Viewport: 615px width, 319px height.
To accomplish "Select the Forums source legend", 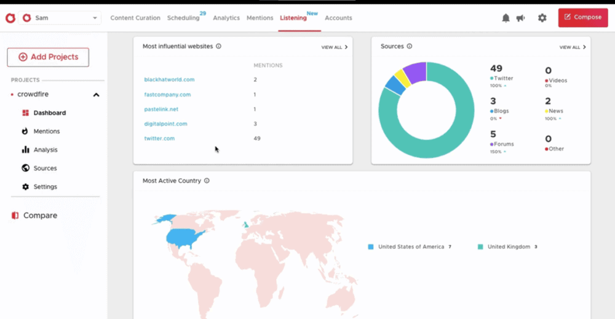I will pyautogui.click(x=502, y=144).
